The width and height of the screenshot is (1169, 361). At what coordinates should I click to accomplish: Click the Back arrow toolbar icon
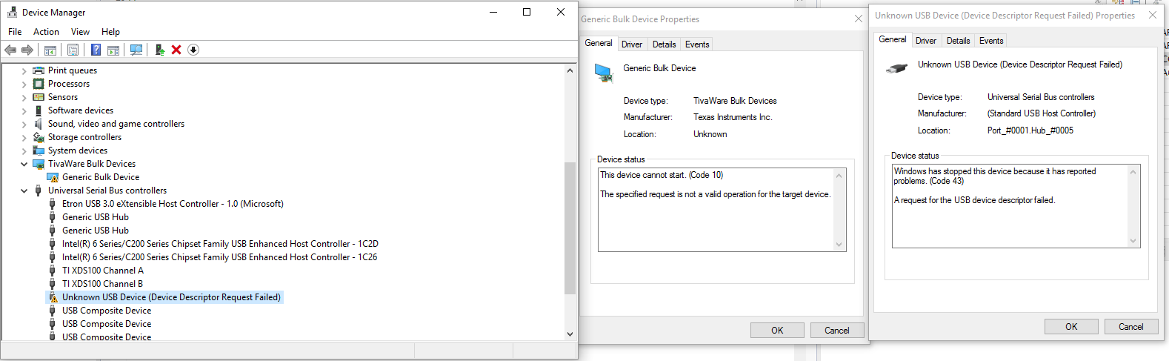pyautogui.click(x=10, y=50)
